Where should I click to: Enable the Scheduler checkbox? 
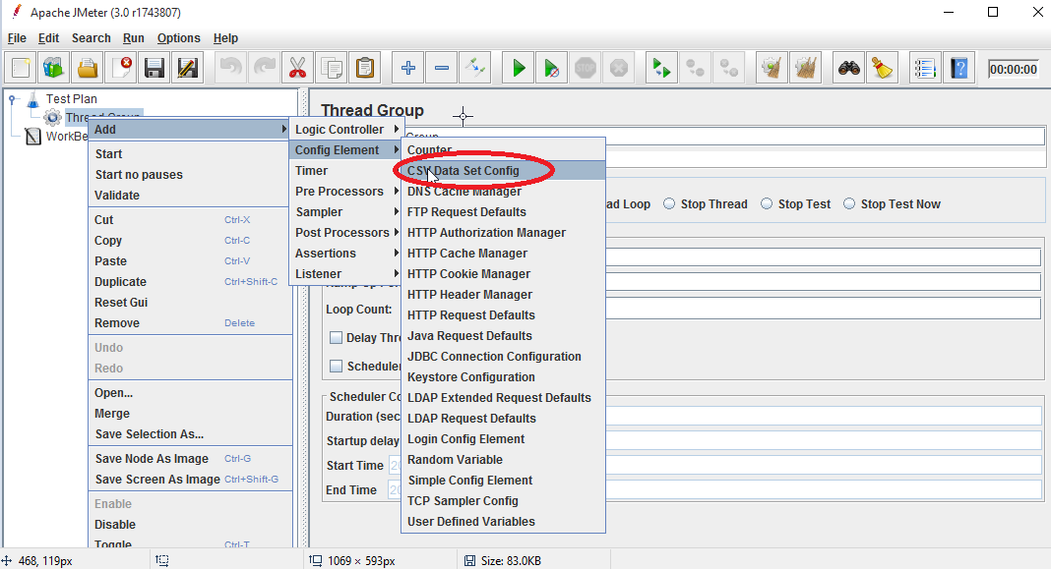pos(336,367)
